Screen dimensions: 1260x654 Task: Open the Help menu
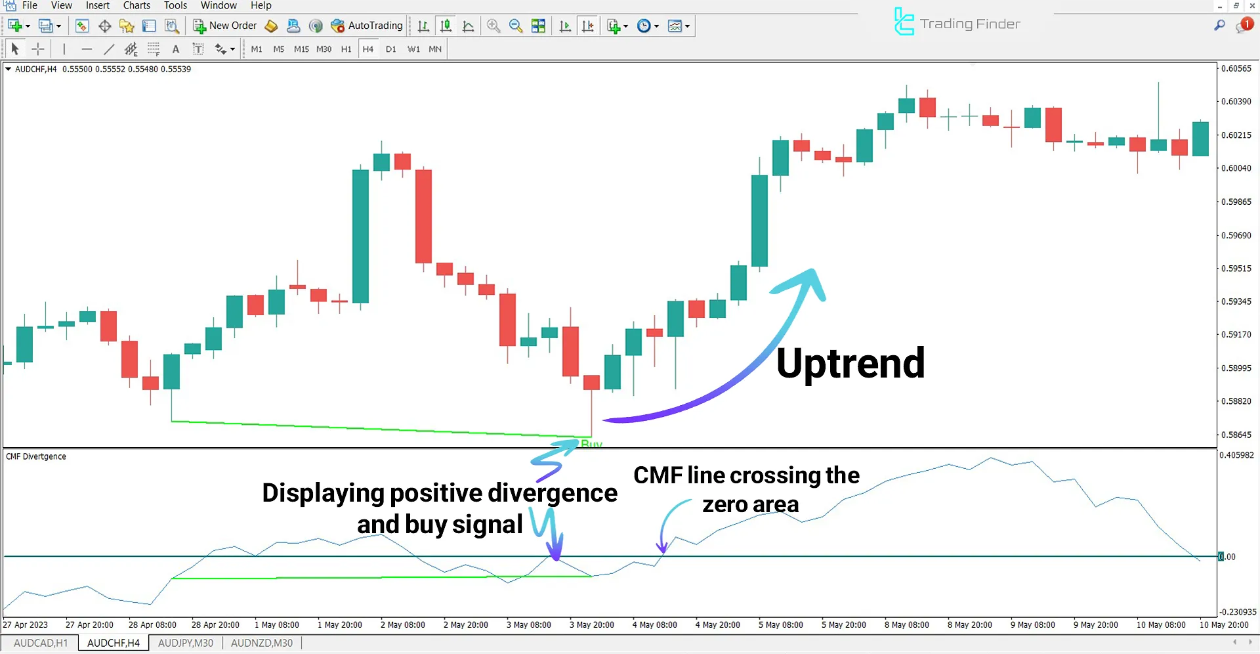point(261,5)
